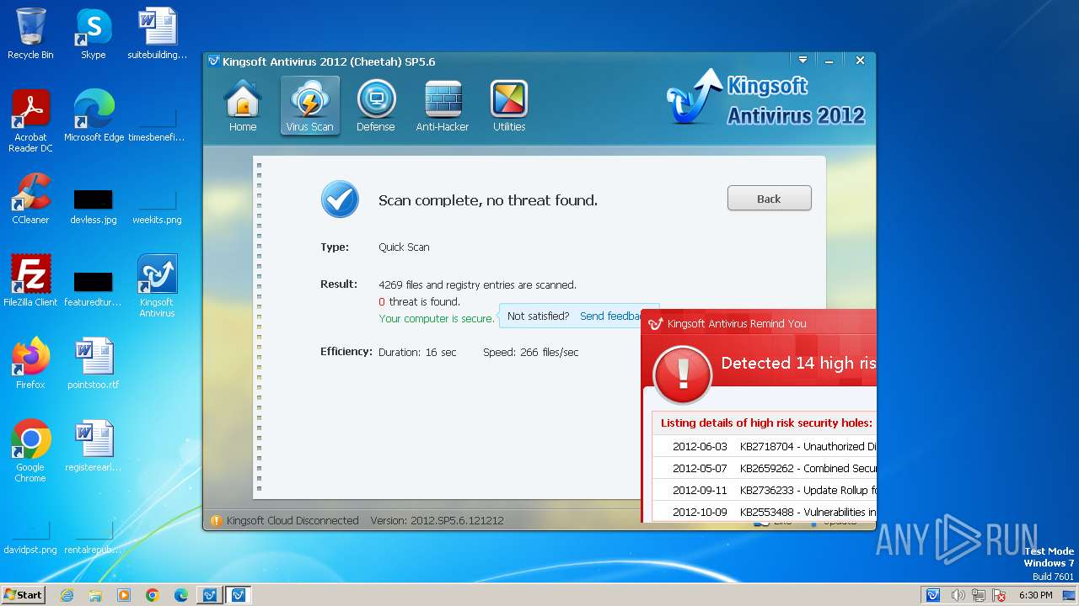Open Windows Media Player from taskbar
Screen dimensions: 1079x606
click(x=124, y=595)
